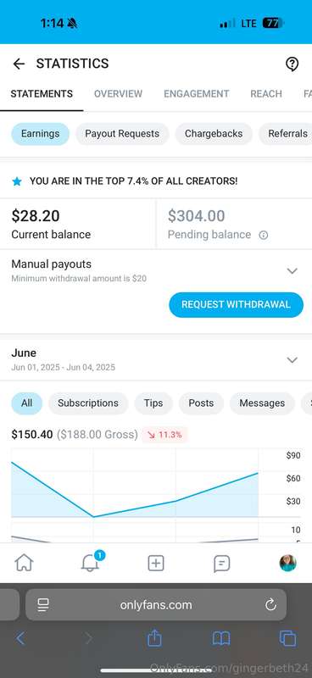The width and height of the screenshot is (312, 678).
Task: Tap the new post plus icon
Action: [156, 563]
